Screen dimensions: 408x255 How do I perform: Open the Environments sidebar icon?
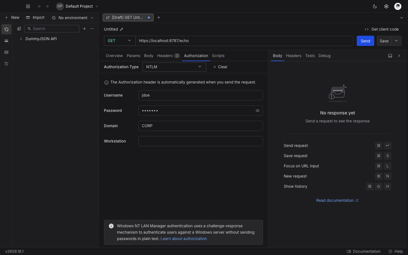[6, 41]
